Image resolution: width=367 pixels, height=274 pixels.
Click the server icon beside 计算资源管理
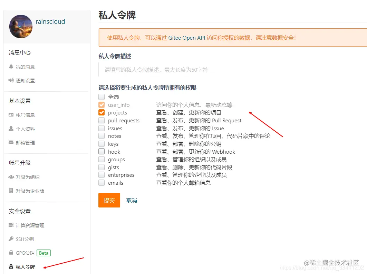[11, 225]
